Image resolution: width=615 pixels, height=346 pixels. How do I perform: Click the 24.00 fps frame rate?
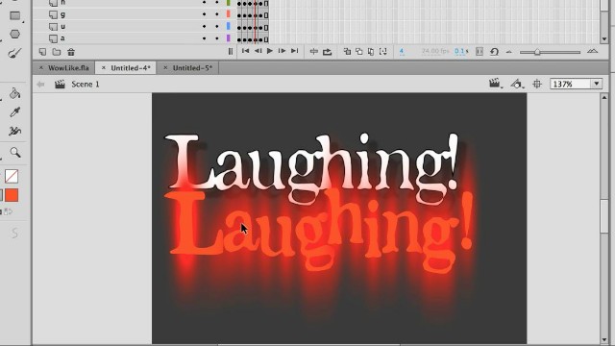pyautogui.click(x=435, y=51)
